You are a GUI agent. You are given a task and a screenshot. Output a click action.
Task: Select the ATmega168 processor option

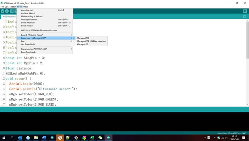(82, 44)
